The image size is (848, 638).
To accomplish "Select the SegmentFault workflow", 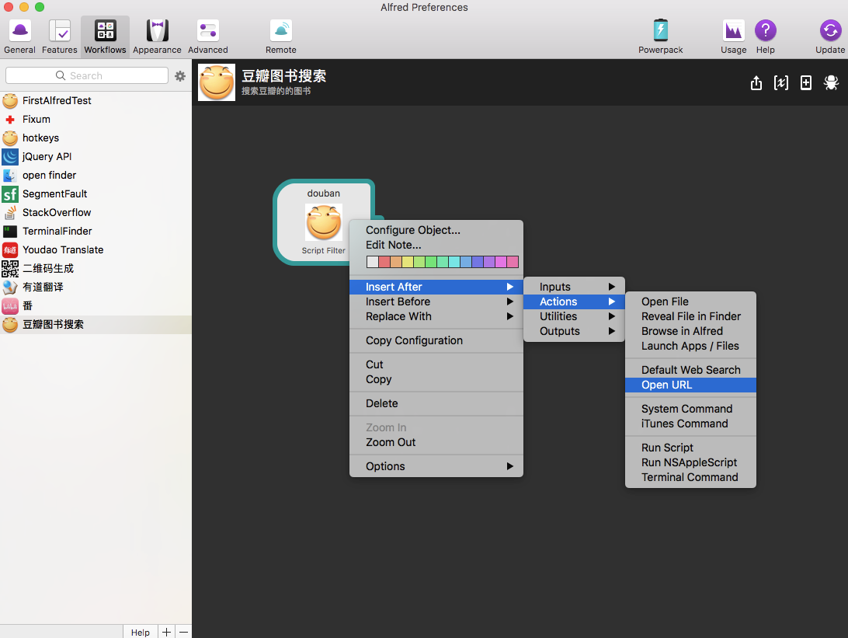I will pos(96,193).
